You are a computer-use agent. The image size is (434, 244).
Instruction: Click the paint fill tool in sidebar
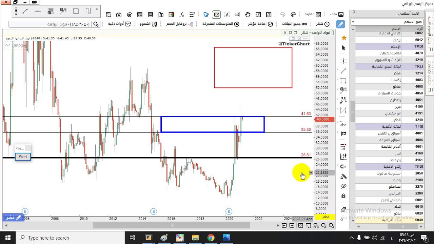[x=343, y=176]
